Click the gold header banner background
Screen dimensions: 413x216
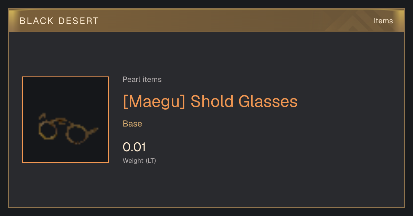pyautogui.click(x=206, y=21)
